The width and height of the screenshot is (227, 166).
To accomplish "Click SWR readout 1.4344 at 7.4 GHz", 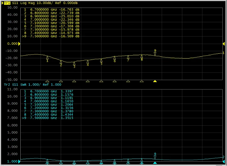I will click(x=67, y=114).
